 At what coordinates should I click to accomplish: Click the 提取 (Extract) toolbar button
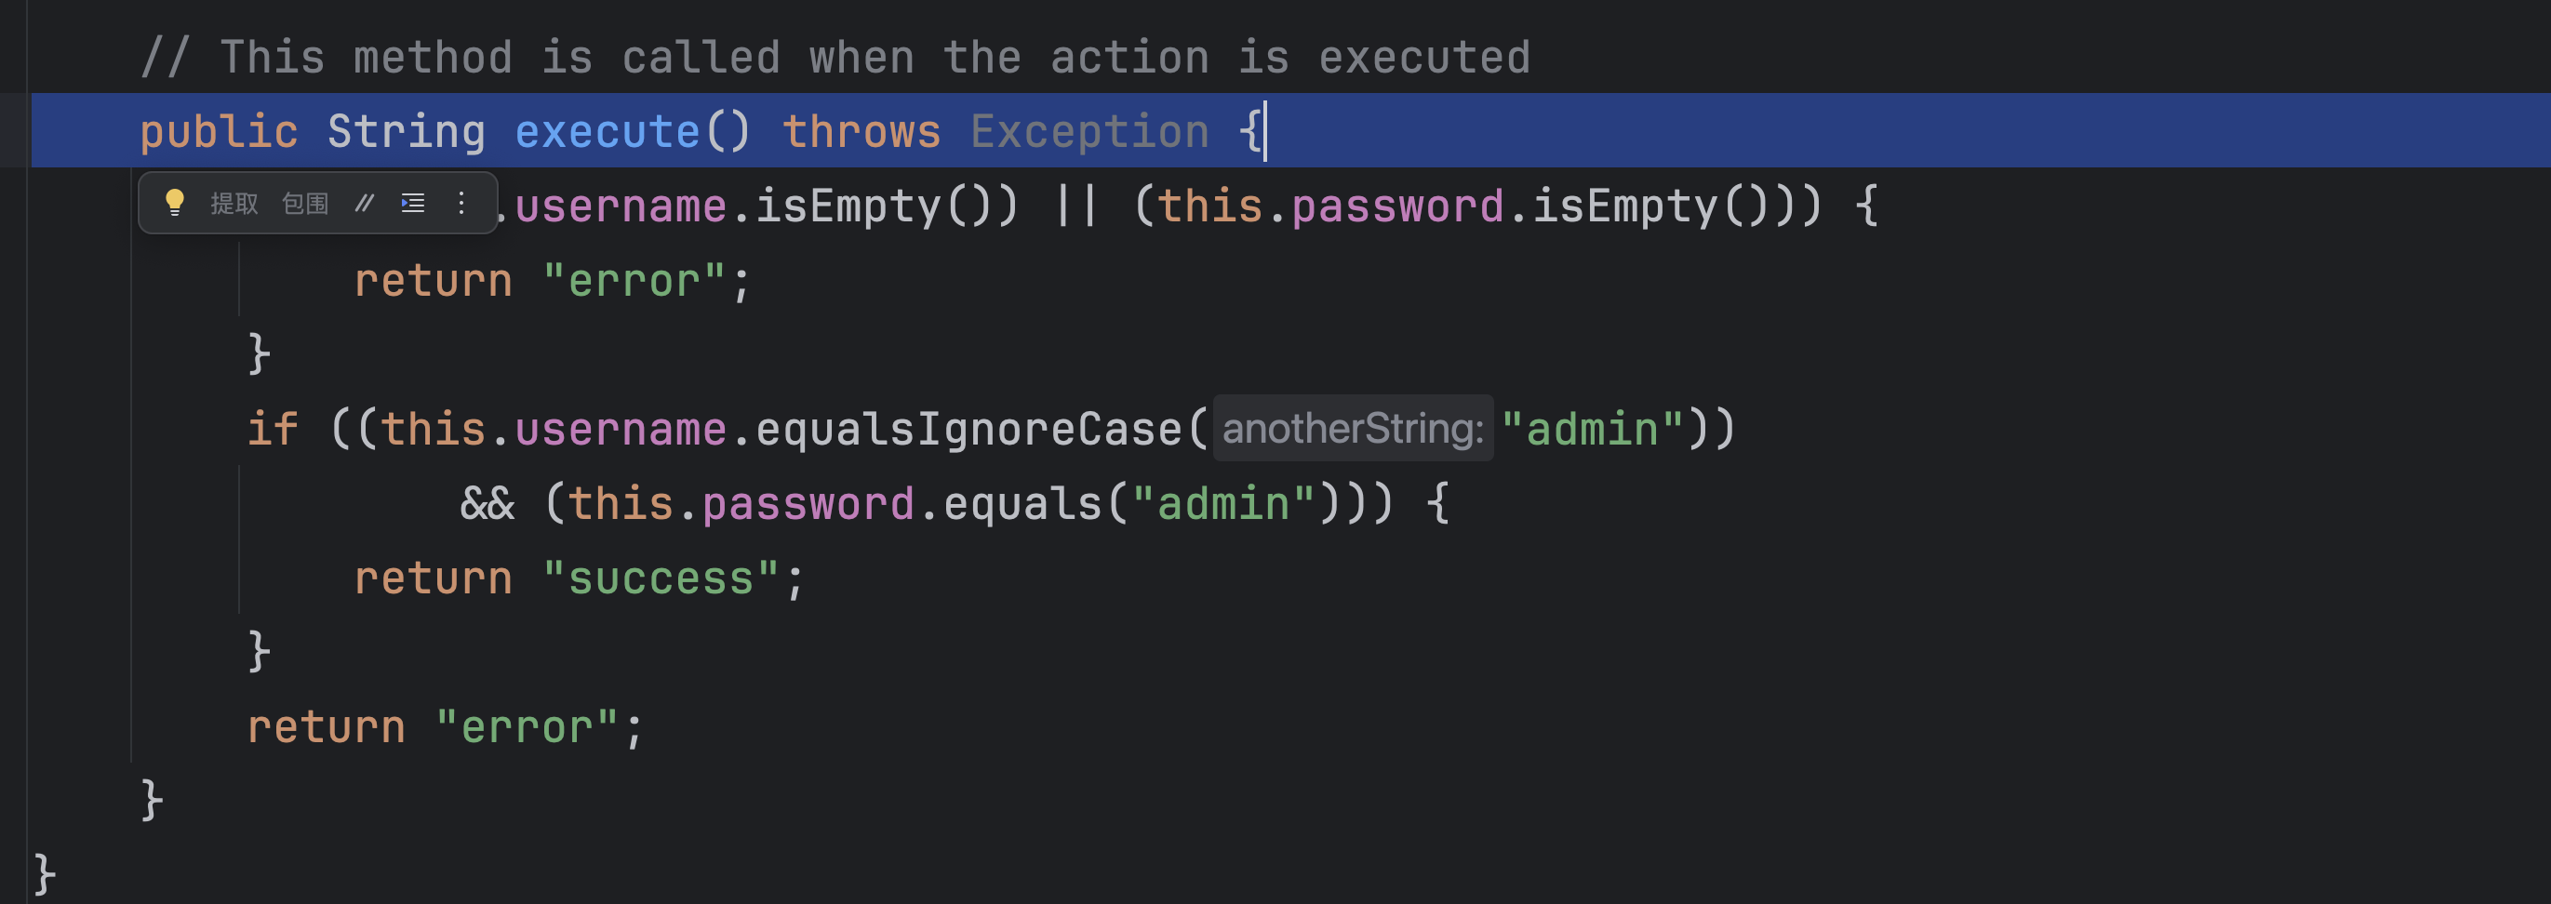click(234, 203)
